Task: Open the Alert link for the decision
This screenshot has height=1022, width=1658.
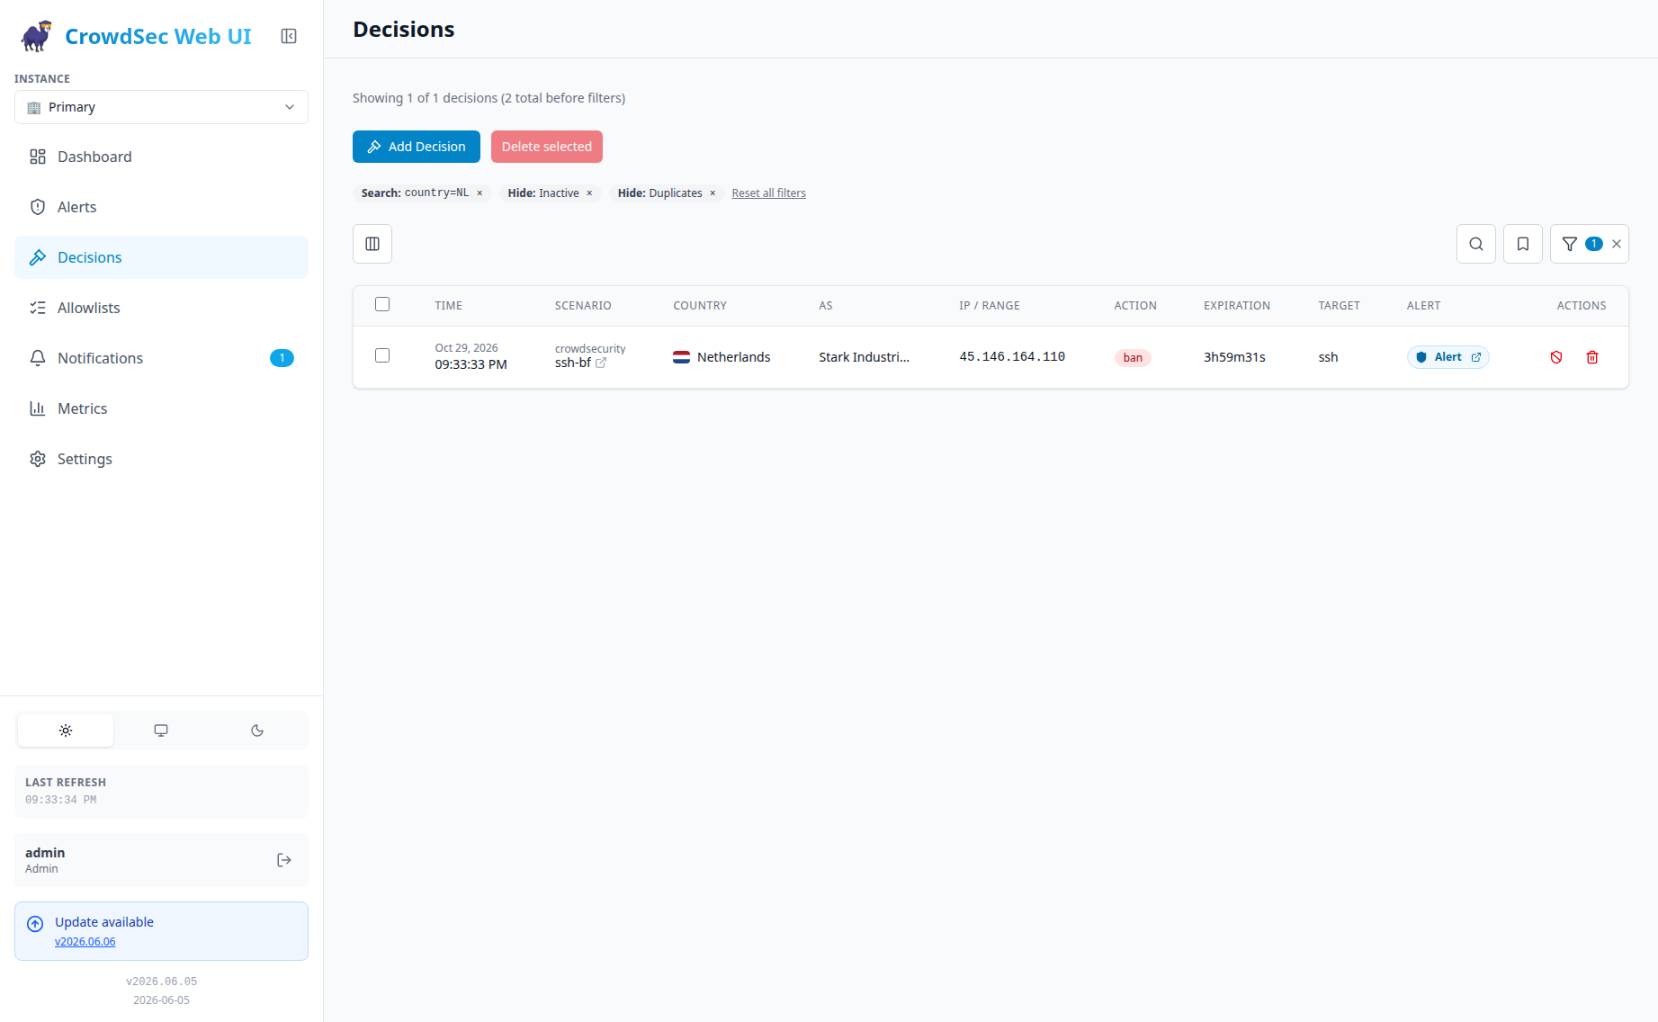Action: 1448,357
